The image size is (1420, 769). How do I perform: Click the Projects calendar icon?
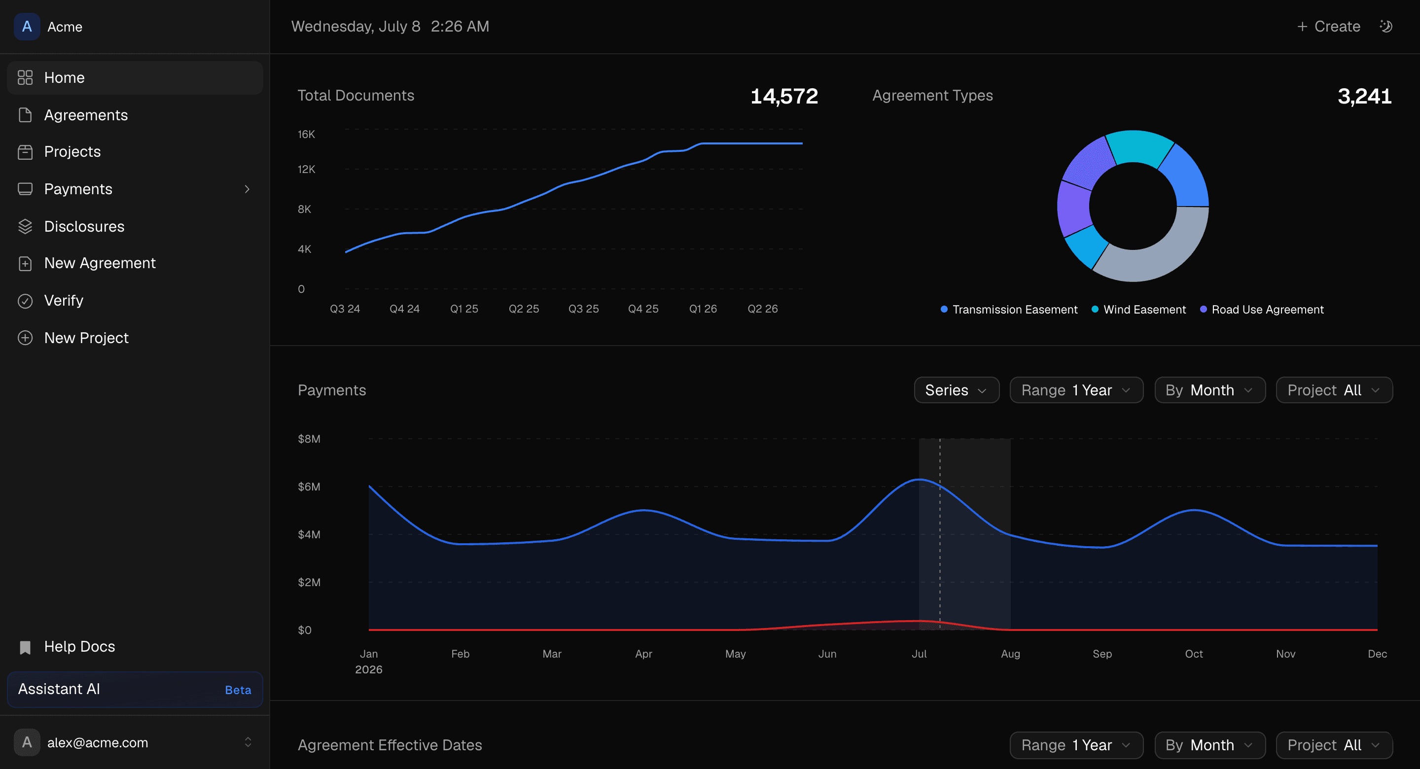point(25,152)
